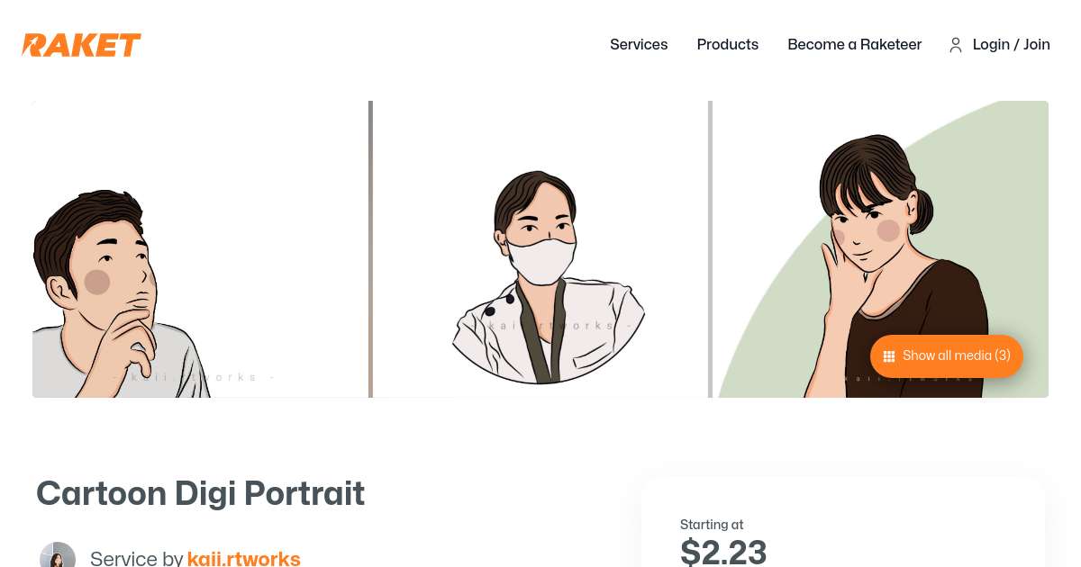The height and width of the screenshot is (567, 1081).
Task: Open the Products menu
Action: [x=728, y=44]
